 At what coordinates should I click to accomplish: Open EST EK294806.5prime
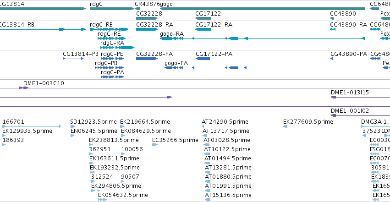click(x=116, y=186)
